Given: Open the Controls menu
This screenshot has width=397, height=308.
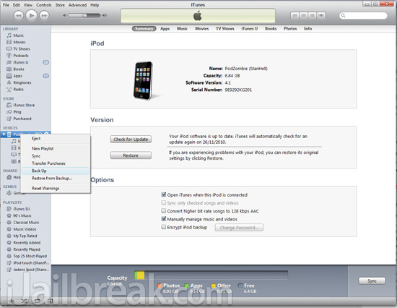Looking at the screenshot, I should [x=44, y=5].
